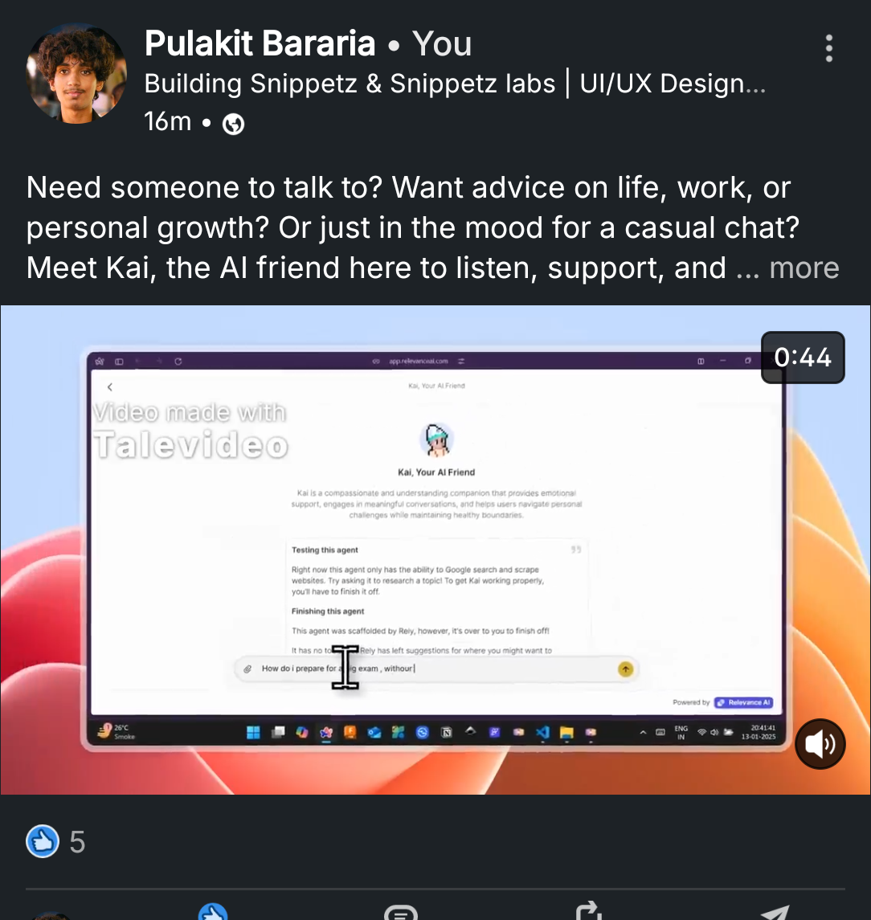This screenshot has width=871, height=920.
Task: Click the VS Code icon in taskbar
Action: pos(543,732)
